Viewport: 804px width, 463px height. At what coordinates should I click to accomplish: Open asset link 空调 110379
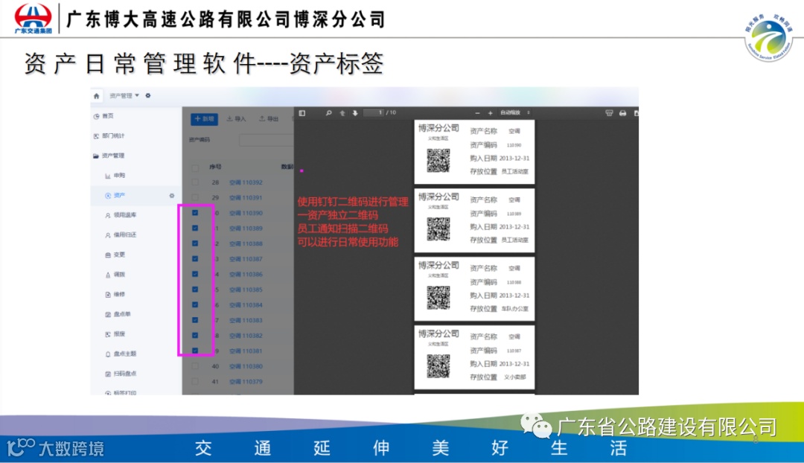246,382
